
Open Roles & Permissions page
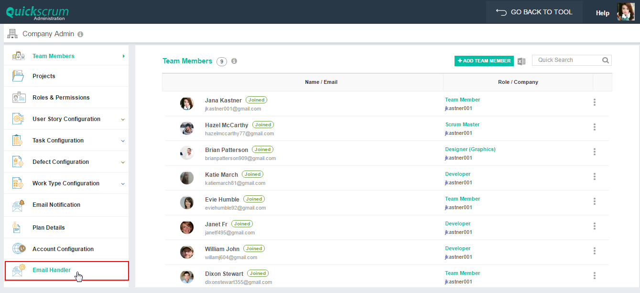[61, 98]
